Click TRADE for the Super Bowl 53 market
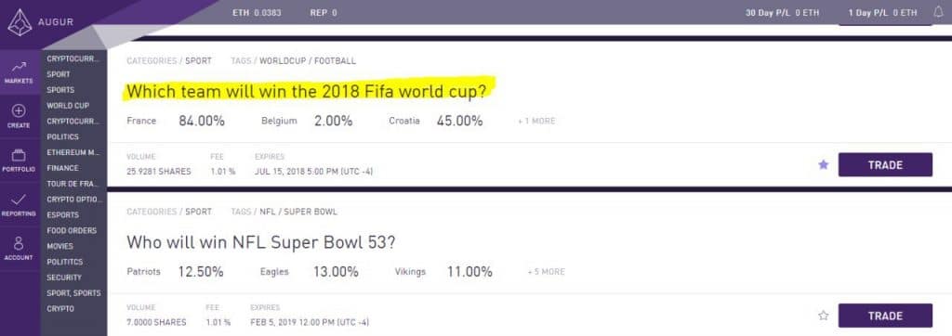 pyautogui.click(x=885, y=316)
